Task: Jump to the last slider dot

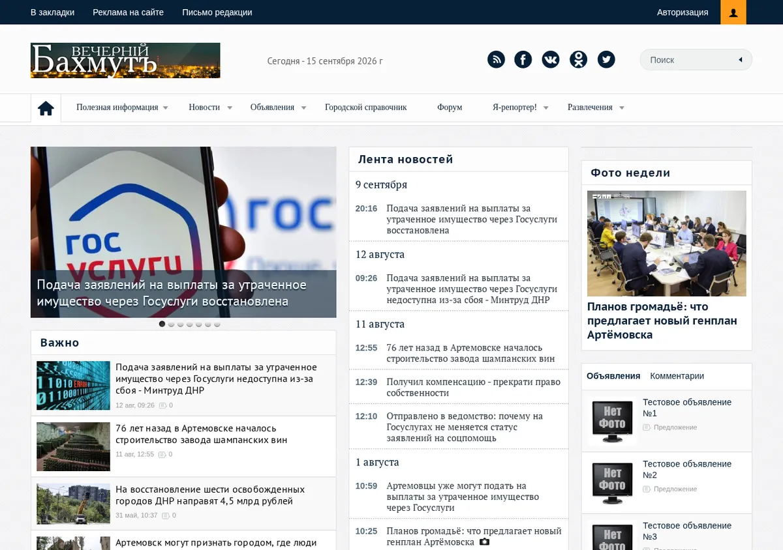Action: 217,324
